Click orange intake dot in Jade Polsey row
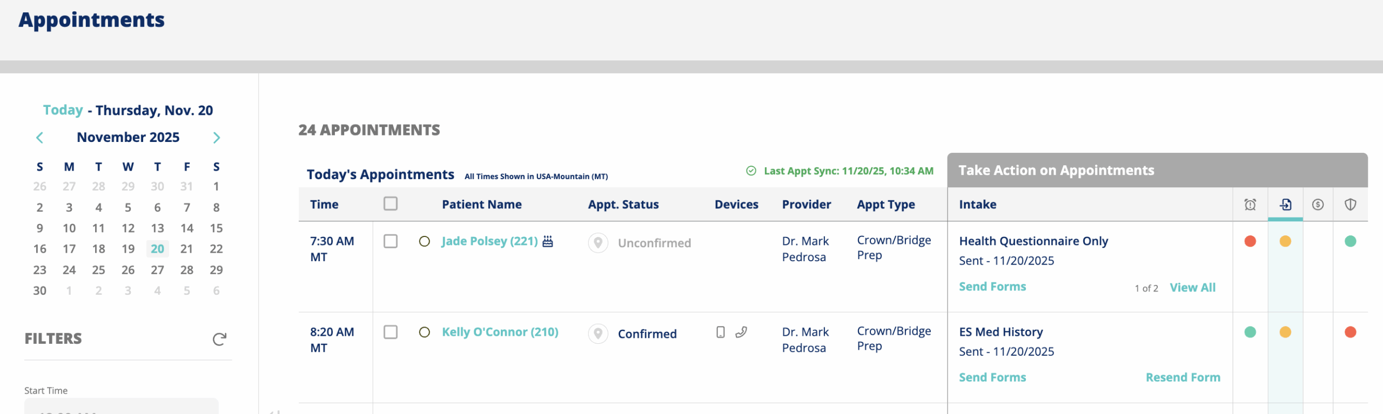1383x414 pixels. 1285,241
